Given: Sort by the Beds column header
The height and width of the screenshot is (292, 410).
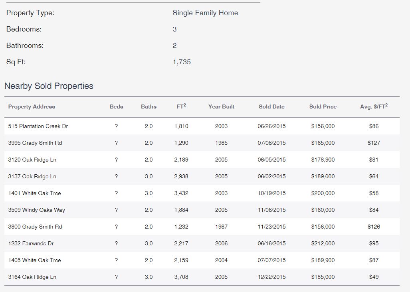Looking at the screenshot, I should tap(116, 107).
